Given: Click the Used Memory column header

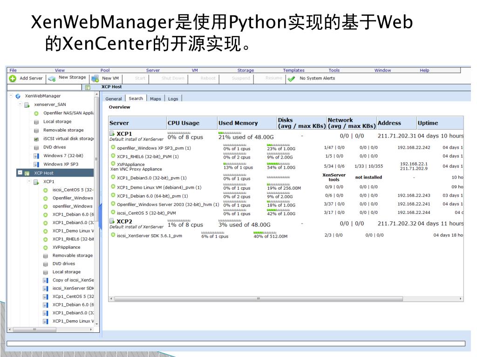Looking at the screenshot, I should (247, 123).
